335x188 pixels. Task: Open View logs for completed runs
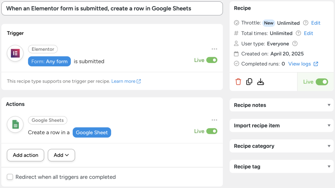301,64
